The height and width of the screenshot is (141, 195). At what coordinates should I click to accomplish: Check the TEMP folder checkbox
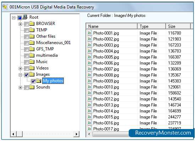click(x=26, y=30)
